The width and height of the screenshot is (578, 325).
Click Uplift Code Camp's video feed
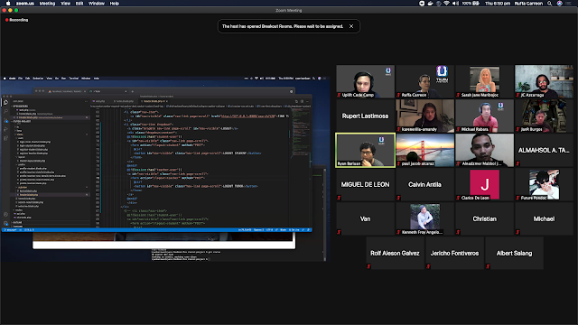365,81
